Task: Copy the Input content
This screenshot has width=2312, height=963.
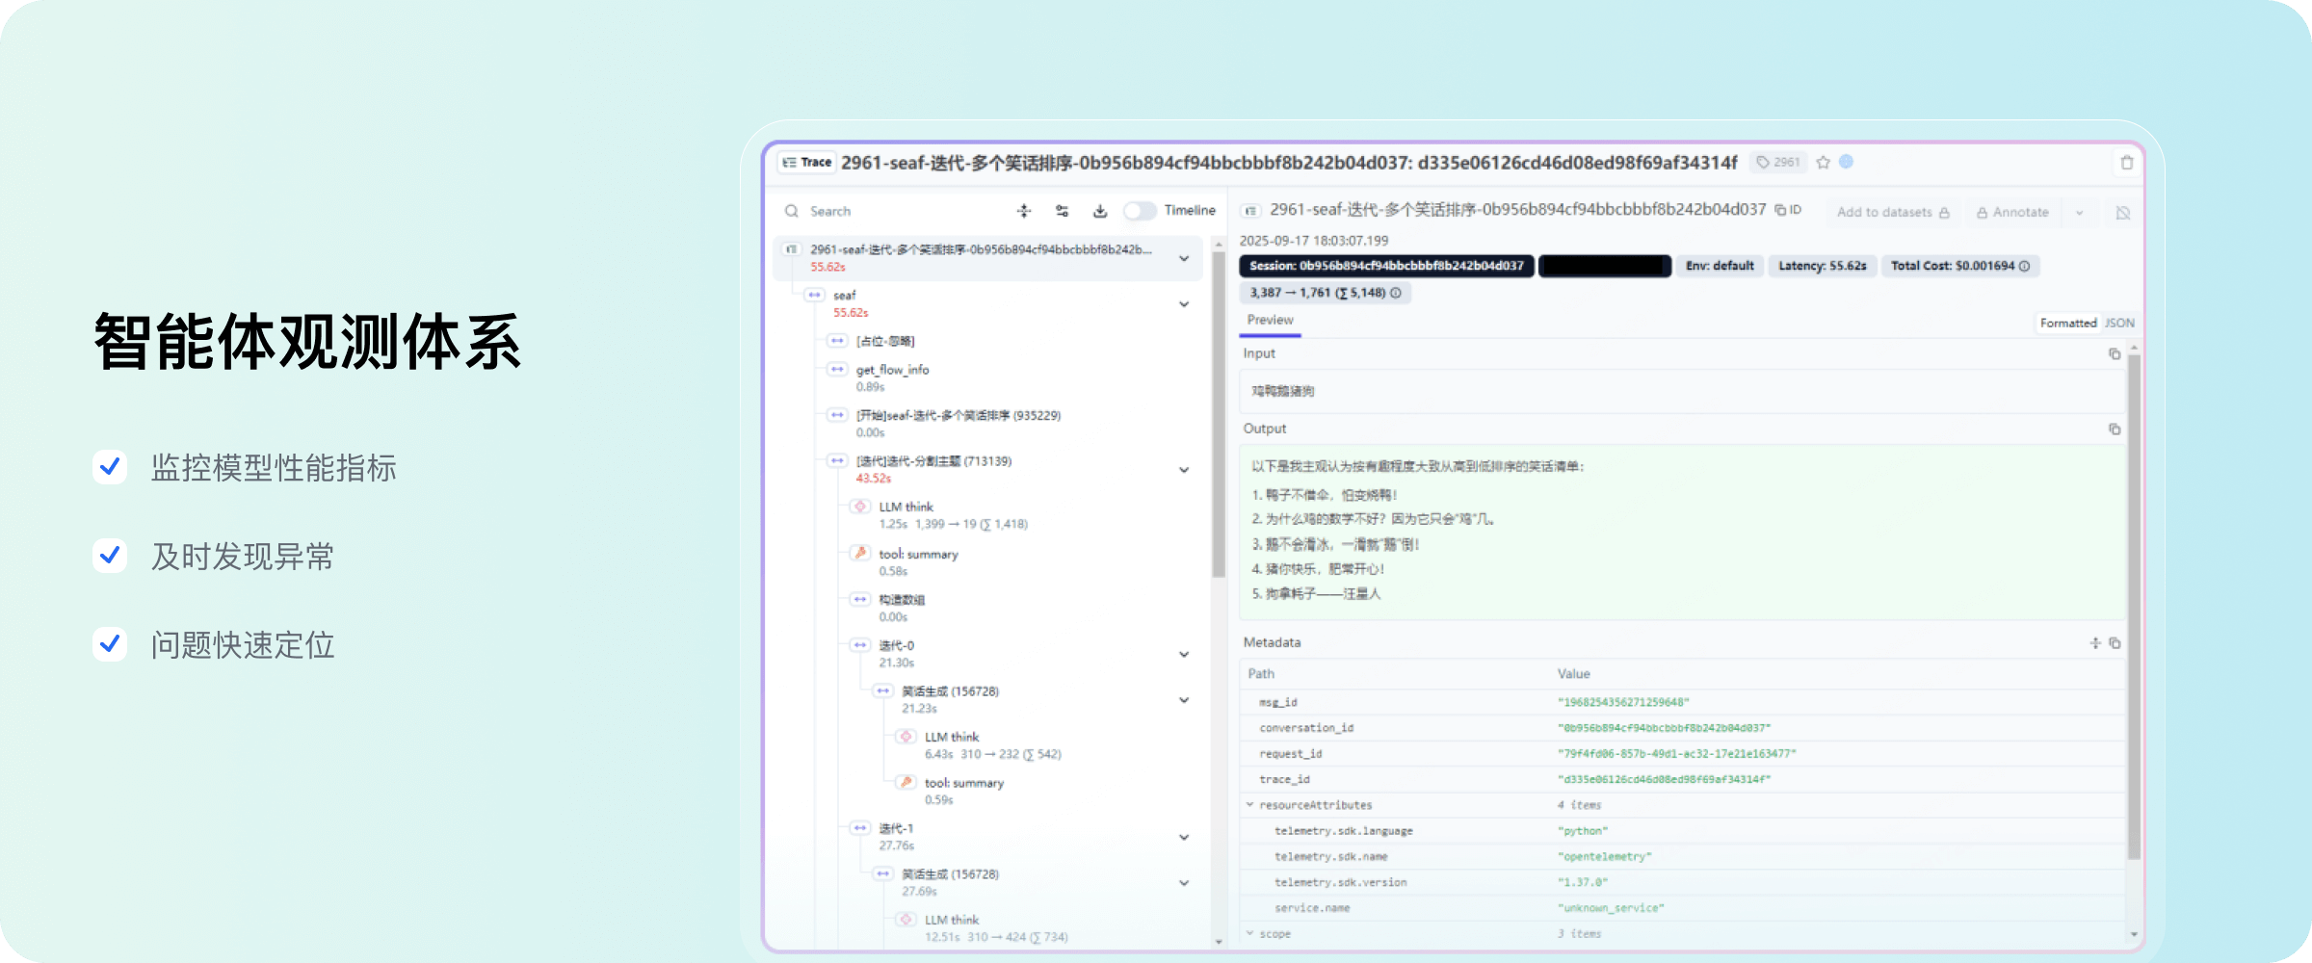Action: click(2115, 354)
